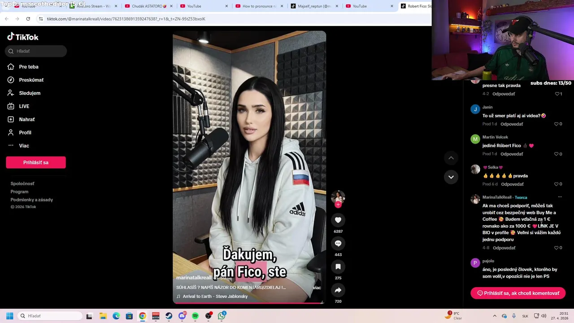Open 'marinatalkreall' creator name on video

click(x=194, y=278)
